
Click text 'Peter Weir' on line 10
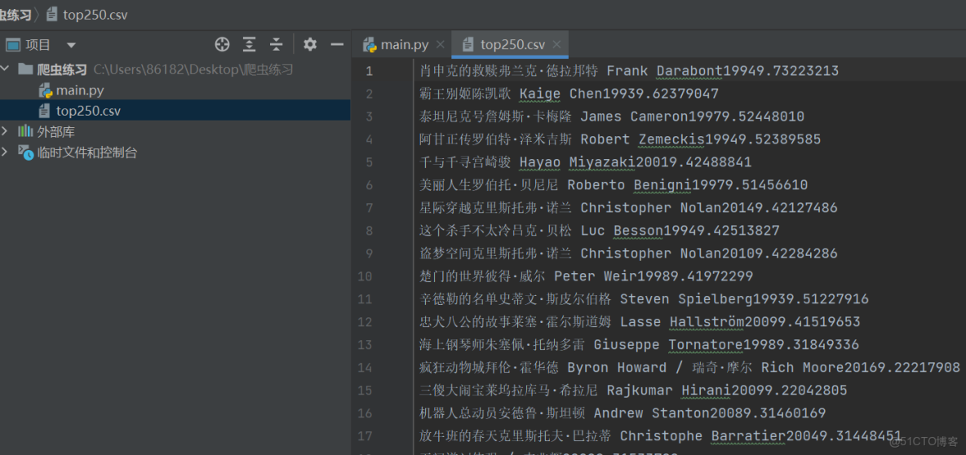[595, 276]
